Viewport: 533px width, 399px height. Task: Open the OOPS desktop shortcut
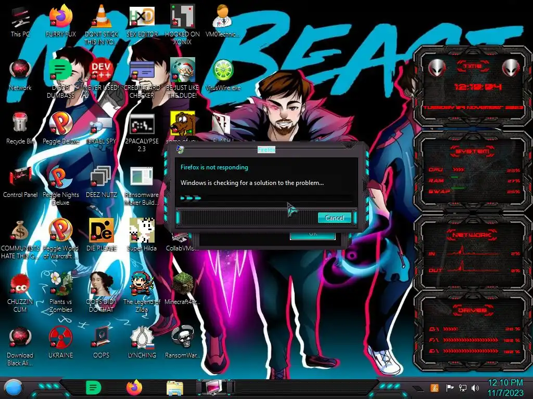coord(101,342)
